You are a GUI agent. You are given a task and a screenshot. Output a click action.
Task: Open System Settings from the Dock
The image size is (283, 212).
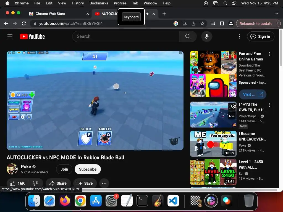tap(111, 201)
